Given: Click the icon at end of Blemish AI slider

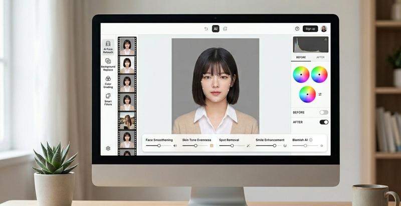Looking at the screenshot, I should [x=321, y=145].
